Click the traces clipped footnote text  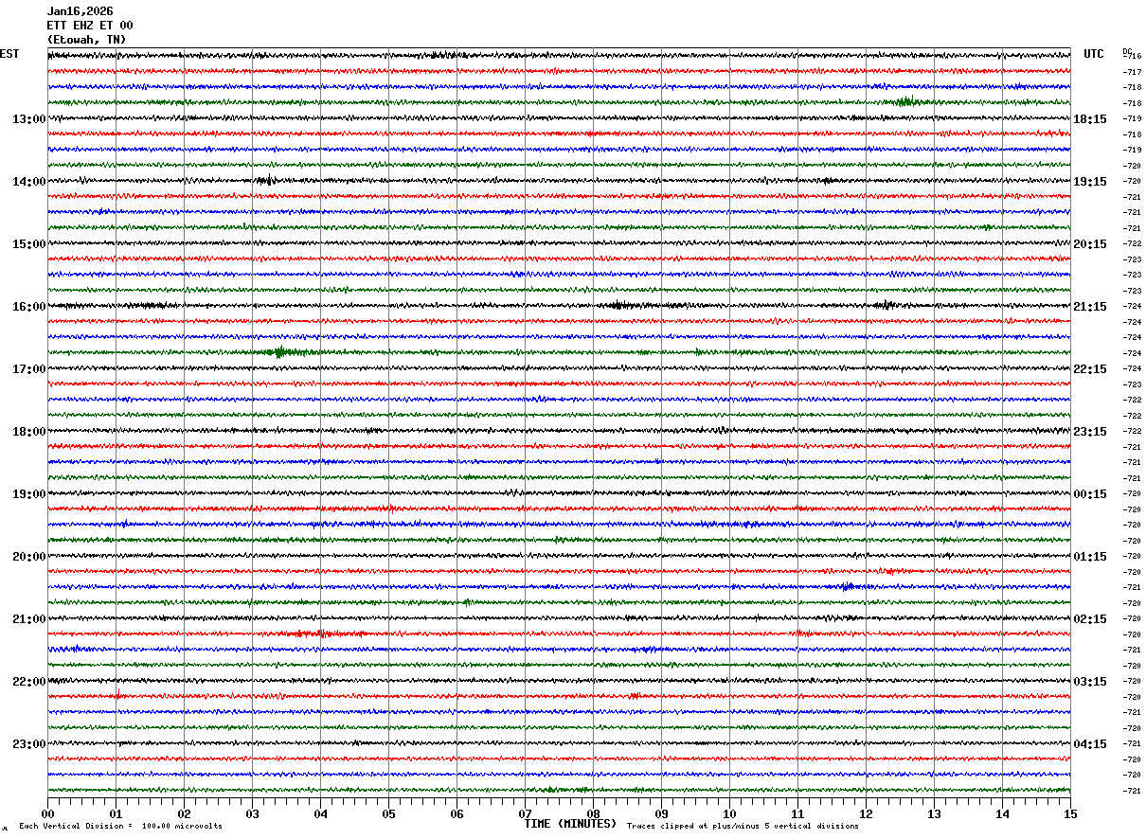coord(743,827)
